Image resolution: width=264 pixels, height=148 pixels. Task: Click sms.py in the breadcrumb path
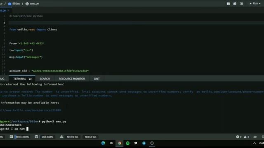tap(32, 4)
